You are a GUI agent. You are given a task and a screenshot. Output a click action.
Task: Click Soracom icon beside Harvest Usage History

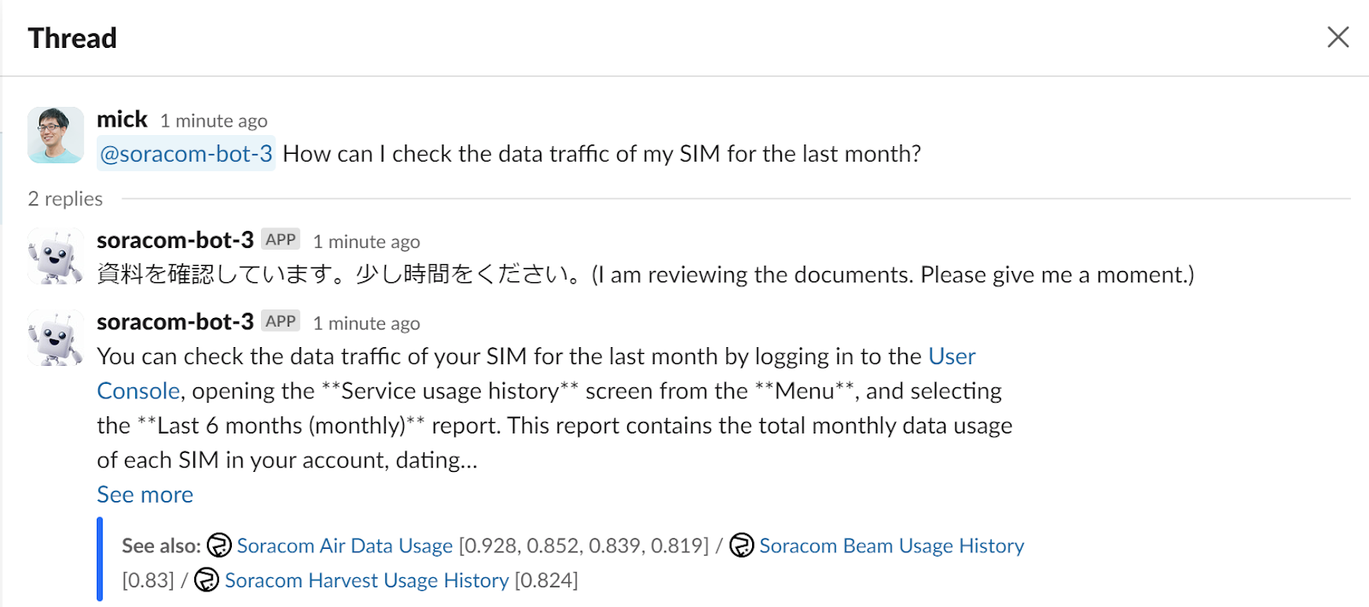207,580
